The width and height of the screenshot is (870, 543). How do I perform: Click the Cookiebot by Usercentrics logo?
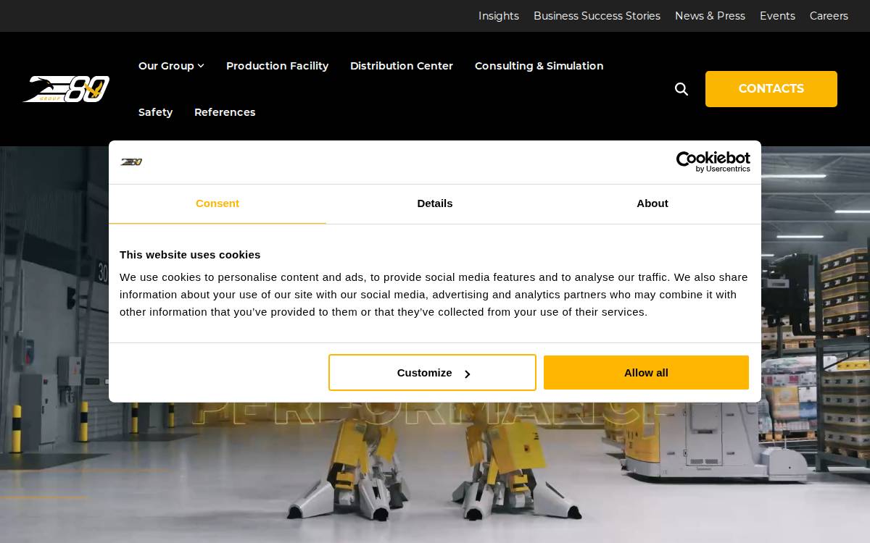pos(713,162)
